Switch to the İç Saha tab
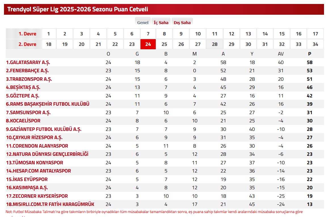 [161, 23]
